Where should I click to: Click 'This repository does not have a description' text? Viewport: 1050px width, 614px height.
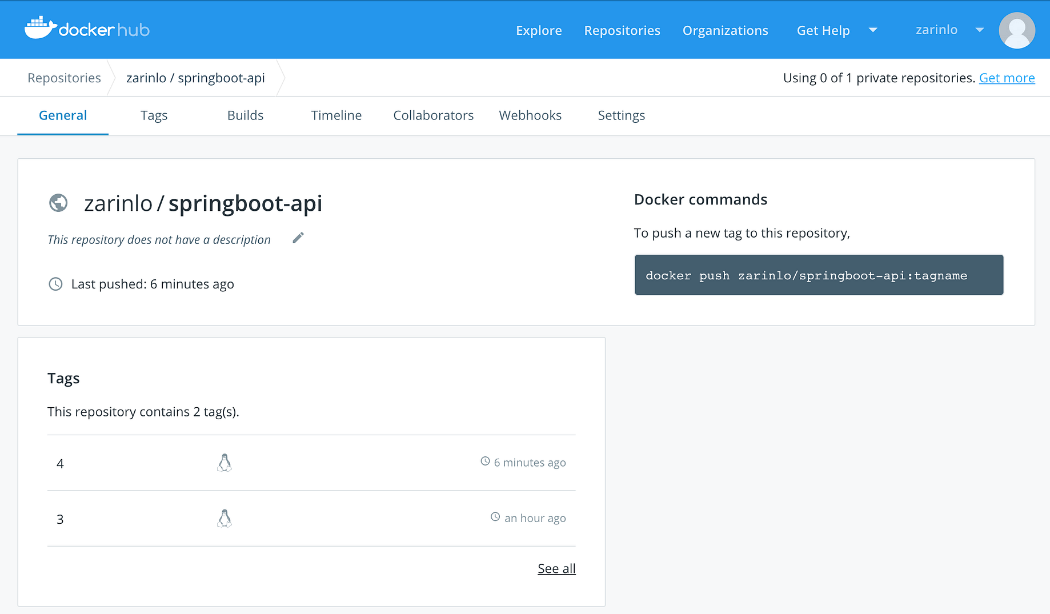click(159, 240)
